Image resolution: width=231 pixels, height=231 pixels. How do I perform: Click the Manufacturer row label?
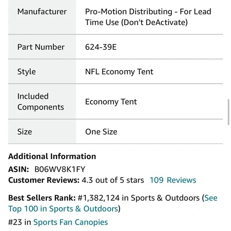click(42, 12)
